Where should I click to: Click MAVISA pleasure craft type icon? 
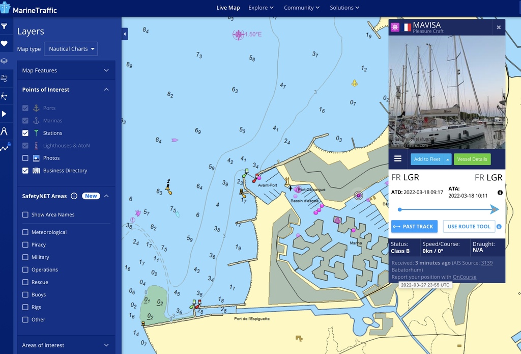tap(395, 27)
